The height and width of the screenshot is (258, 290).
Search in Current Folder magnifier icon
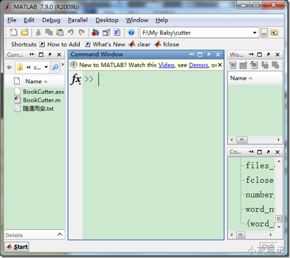[55, 67]
